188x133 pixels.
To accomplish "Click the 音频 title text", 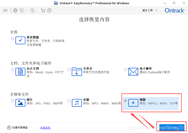I will coord(86,99).
